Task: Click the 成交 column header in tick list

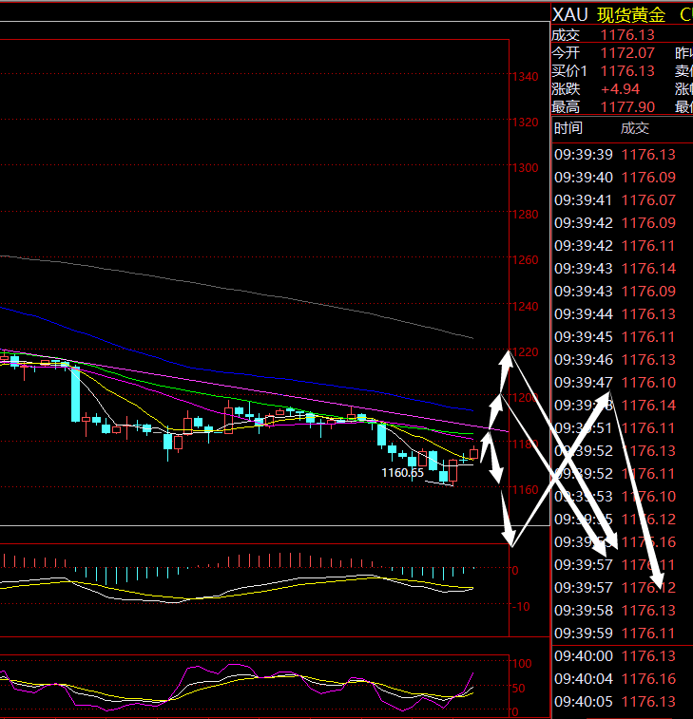Action: [x=634, y=128]
